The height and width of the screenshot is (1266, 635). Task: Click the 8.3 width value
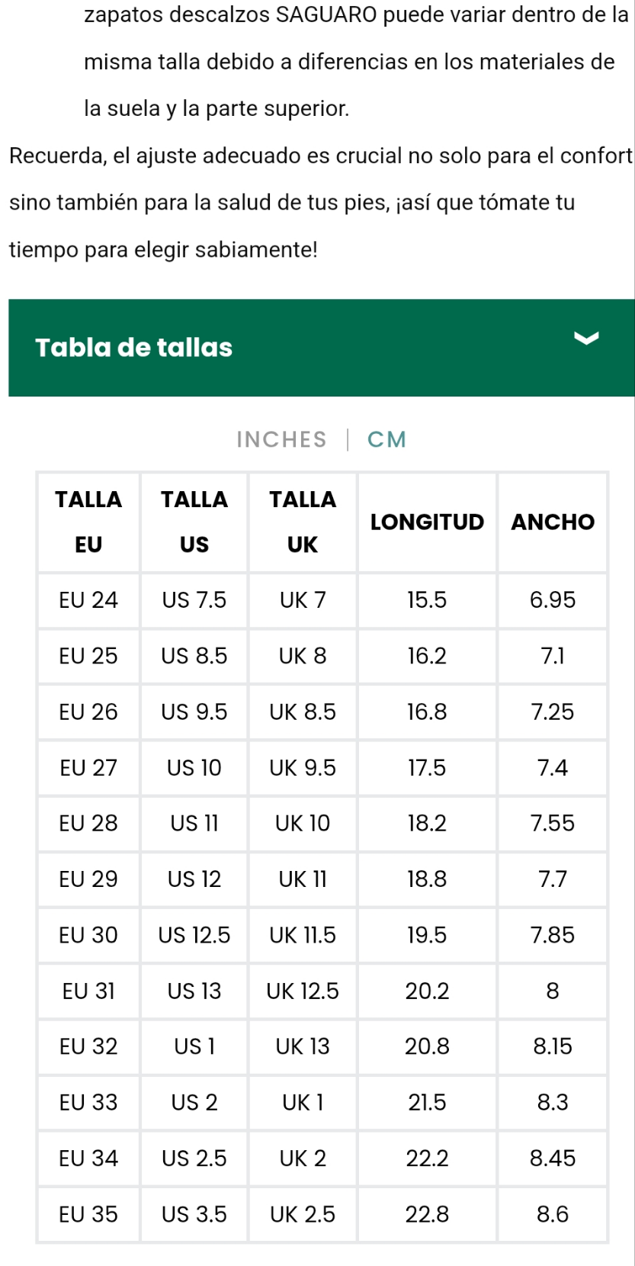[553, 1102]
